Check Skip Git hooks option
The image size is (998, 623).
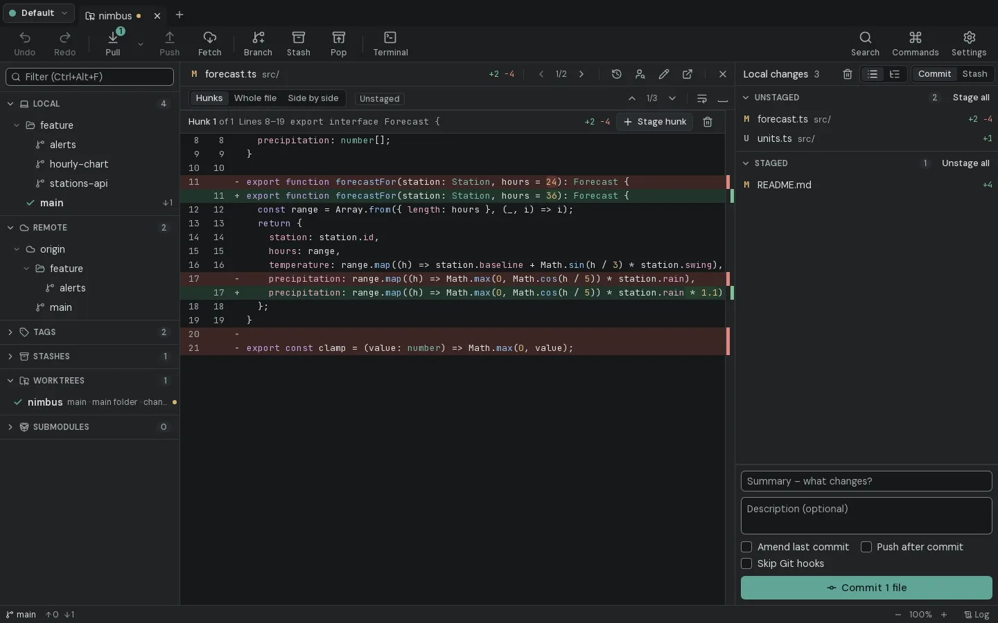[746, 563]
